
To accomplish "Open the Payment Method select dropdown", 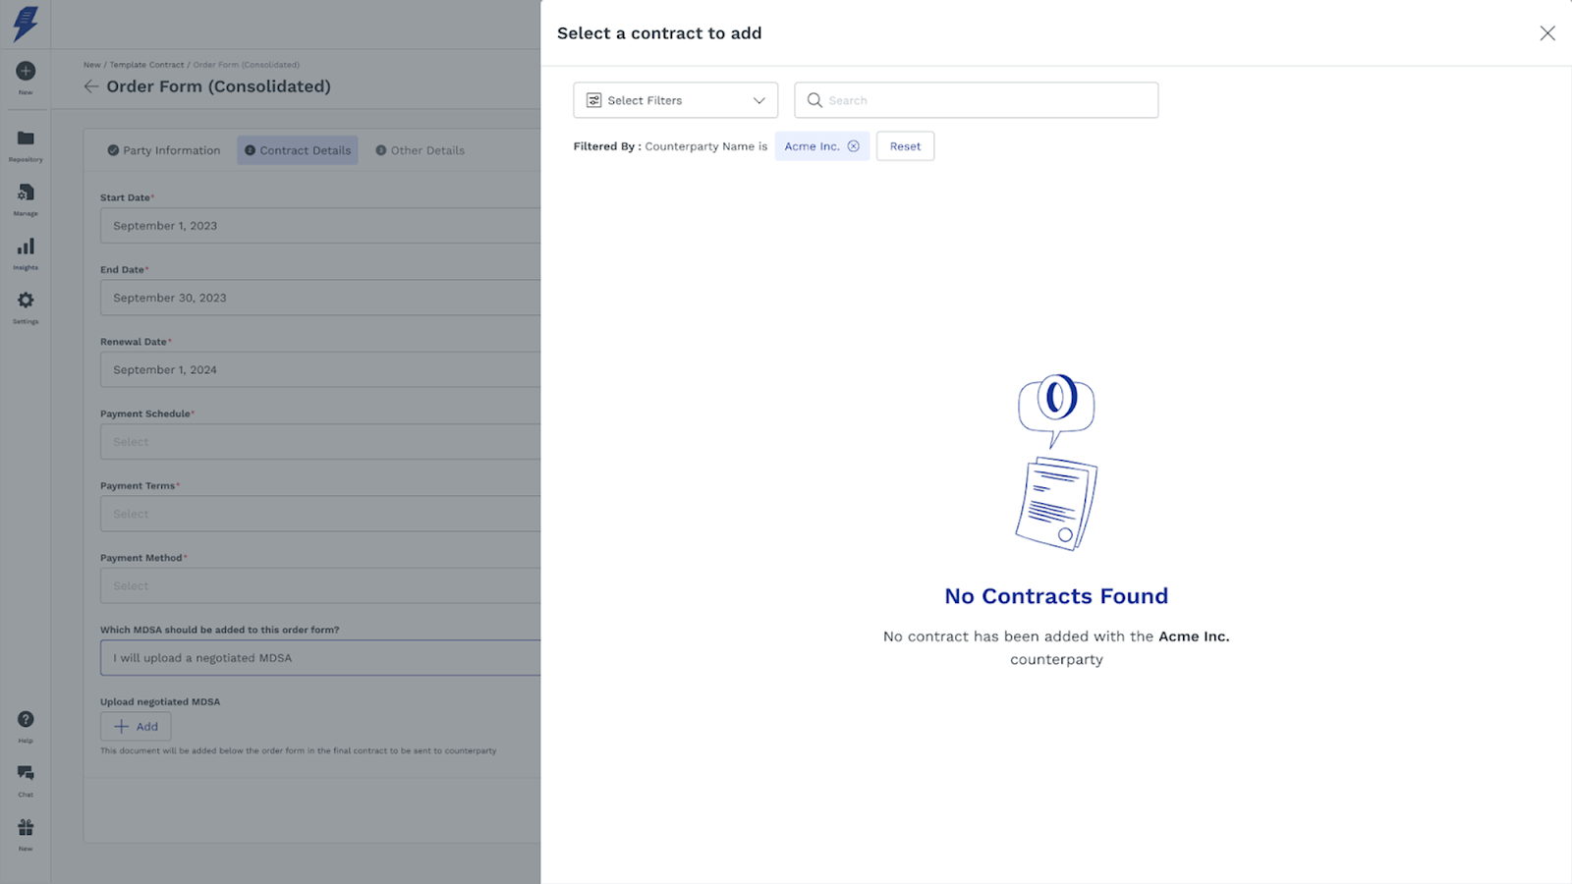I will coord(320,586).
